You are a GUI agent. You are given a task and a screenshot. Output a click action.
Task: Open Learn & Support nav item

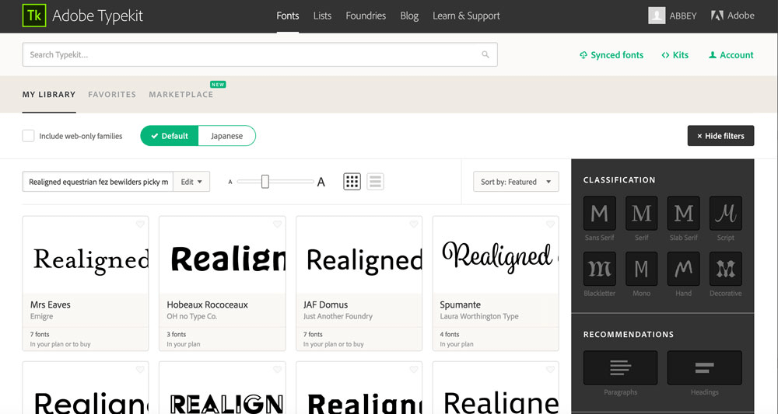click(x=466, y=16)
